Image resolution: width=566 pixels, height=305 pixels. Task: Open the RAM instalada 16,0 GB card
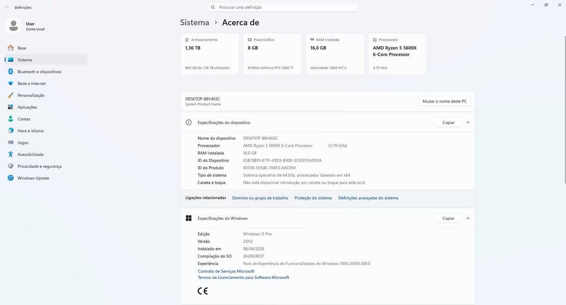[335, 54]
